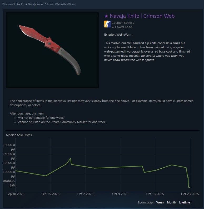Image resolution: width=204 pixels, height=209 pixels.
Task: Click the Navaja Knife Crimson Web title
Action: pyautogui.click(x=142, y=16)
